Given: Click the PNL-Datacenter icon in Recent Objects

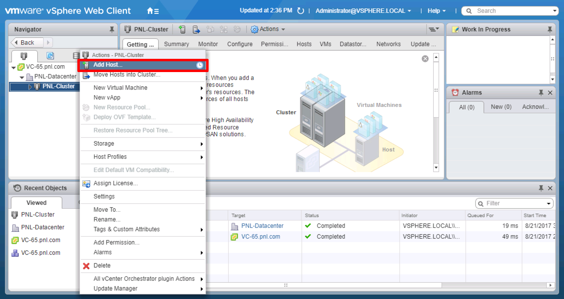Looking at the screenshot, I should click(15, 227).
